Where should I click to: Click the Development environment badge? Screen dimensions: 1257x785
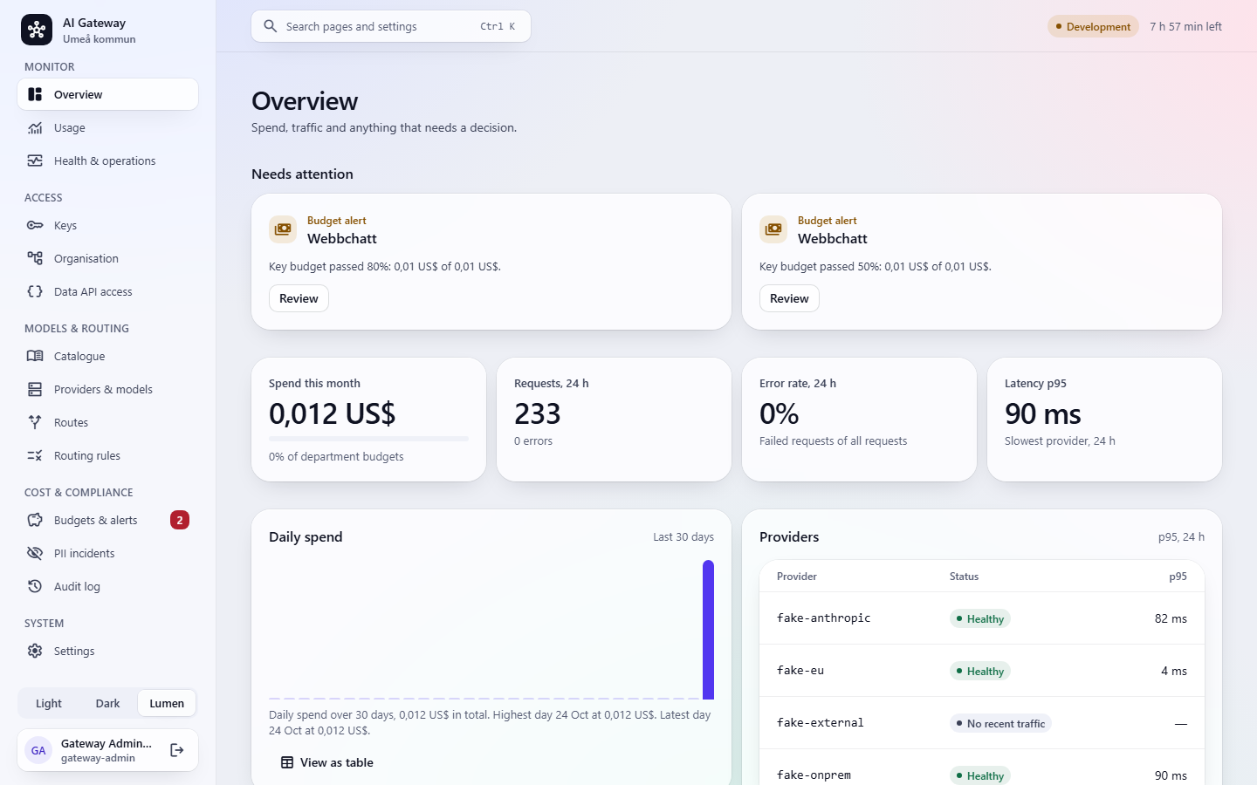(1093, 26)
